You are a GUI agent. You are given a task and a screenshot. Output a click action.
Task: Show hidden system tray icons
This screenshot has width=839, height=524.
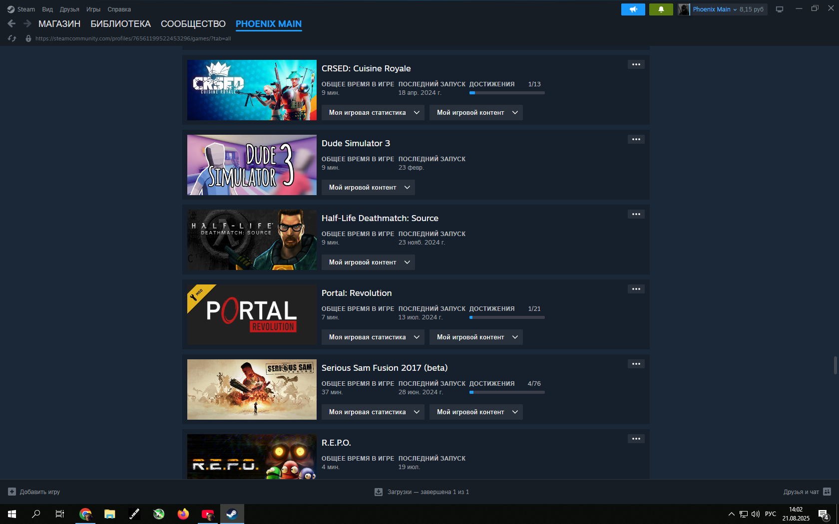[x=732, y=514]
